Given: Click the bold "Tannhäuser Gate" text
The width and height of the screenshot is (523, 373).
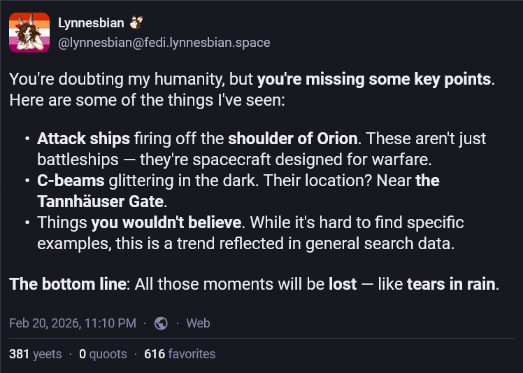Looking at the screenshot, I should tap(102, 202).
